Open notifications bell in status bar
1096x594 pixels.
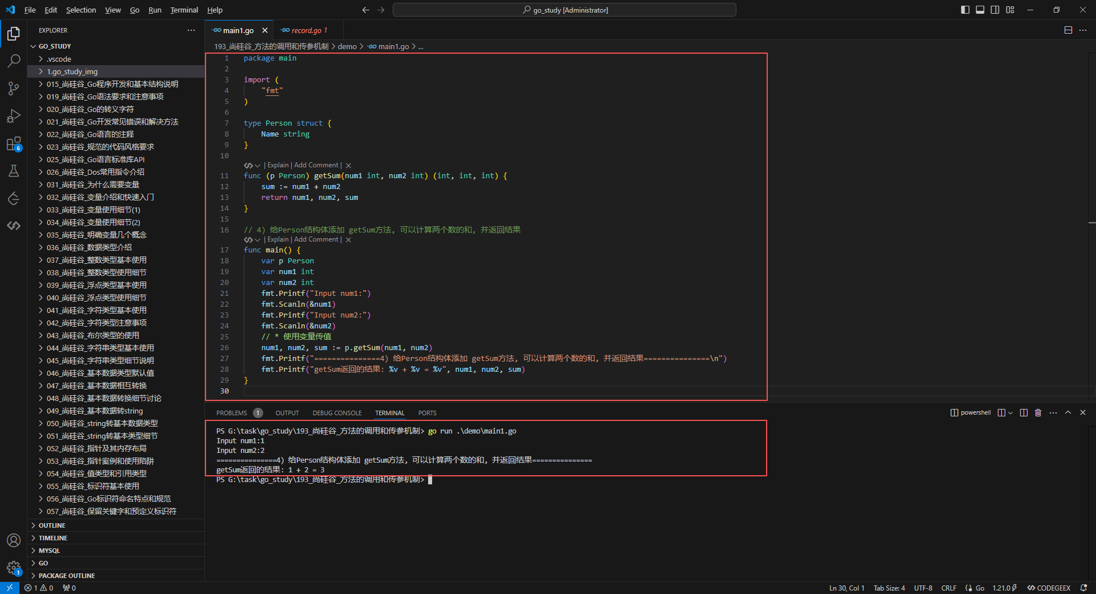[1083, 588]
